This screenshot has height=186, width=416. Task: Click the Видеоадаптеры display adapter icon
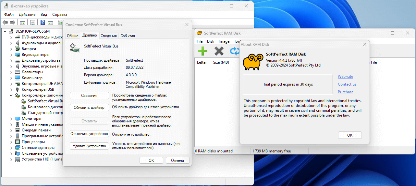coord(18,55)
